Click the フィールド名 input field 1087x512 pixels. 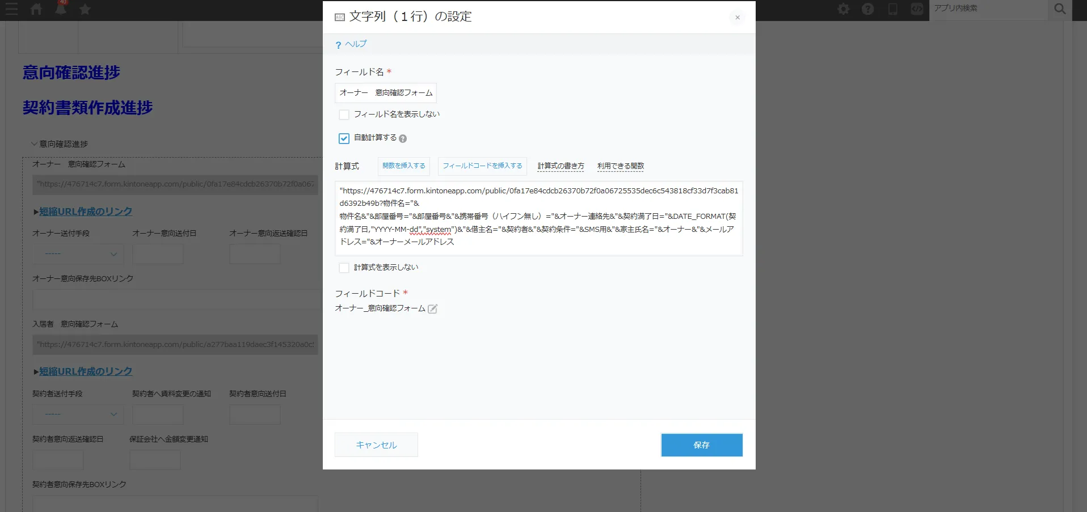point(385,93)
